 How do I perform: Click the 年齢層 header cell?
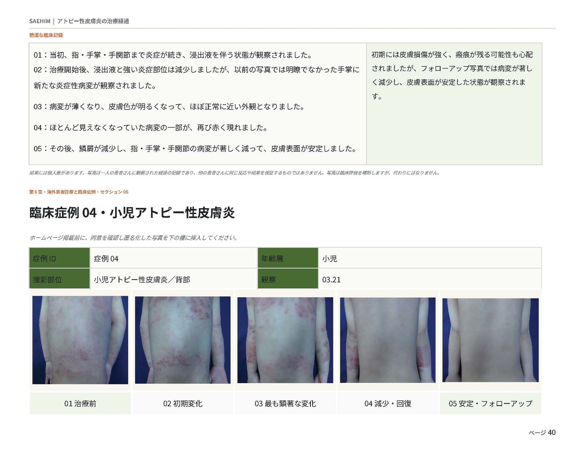click(288, 258)
